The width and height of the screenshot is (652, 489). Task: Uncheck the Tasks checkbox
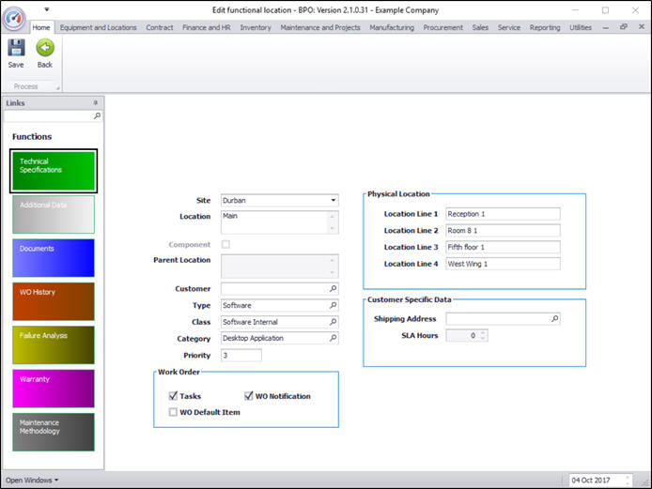pos(173,396)
